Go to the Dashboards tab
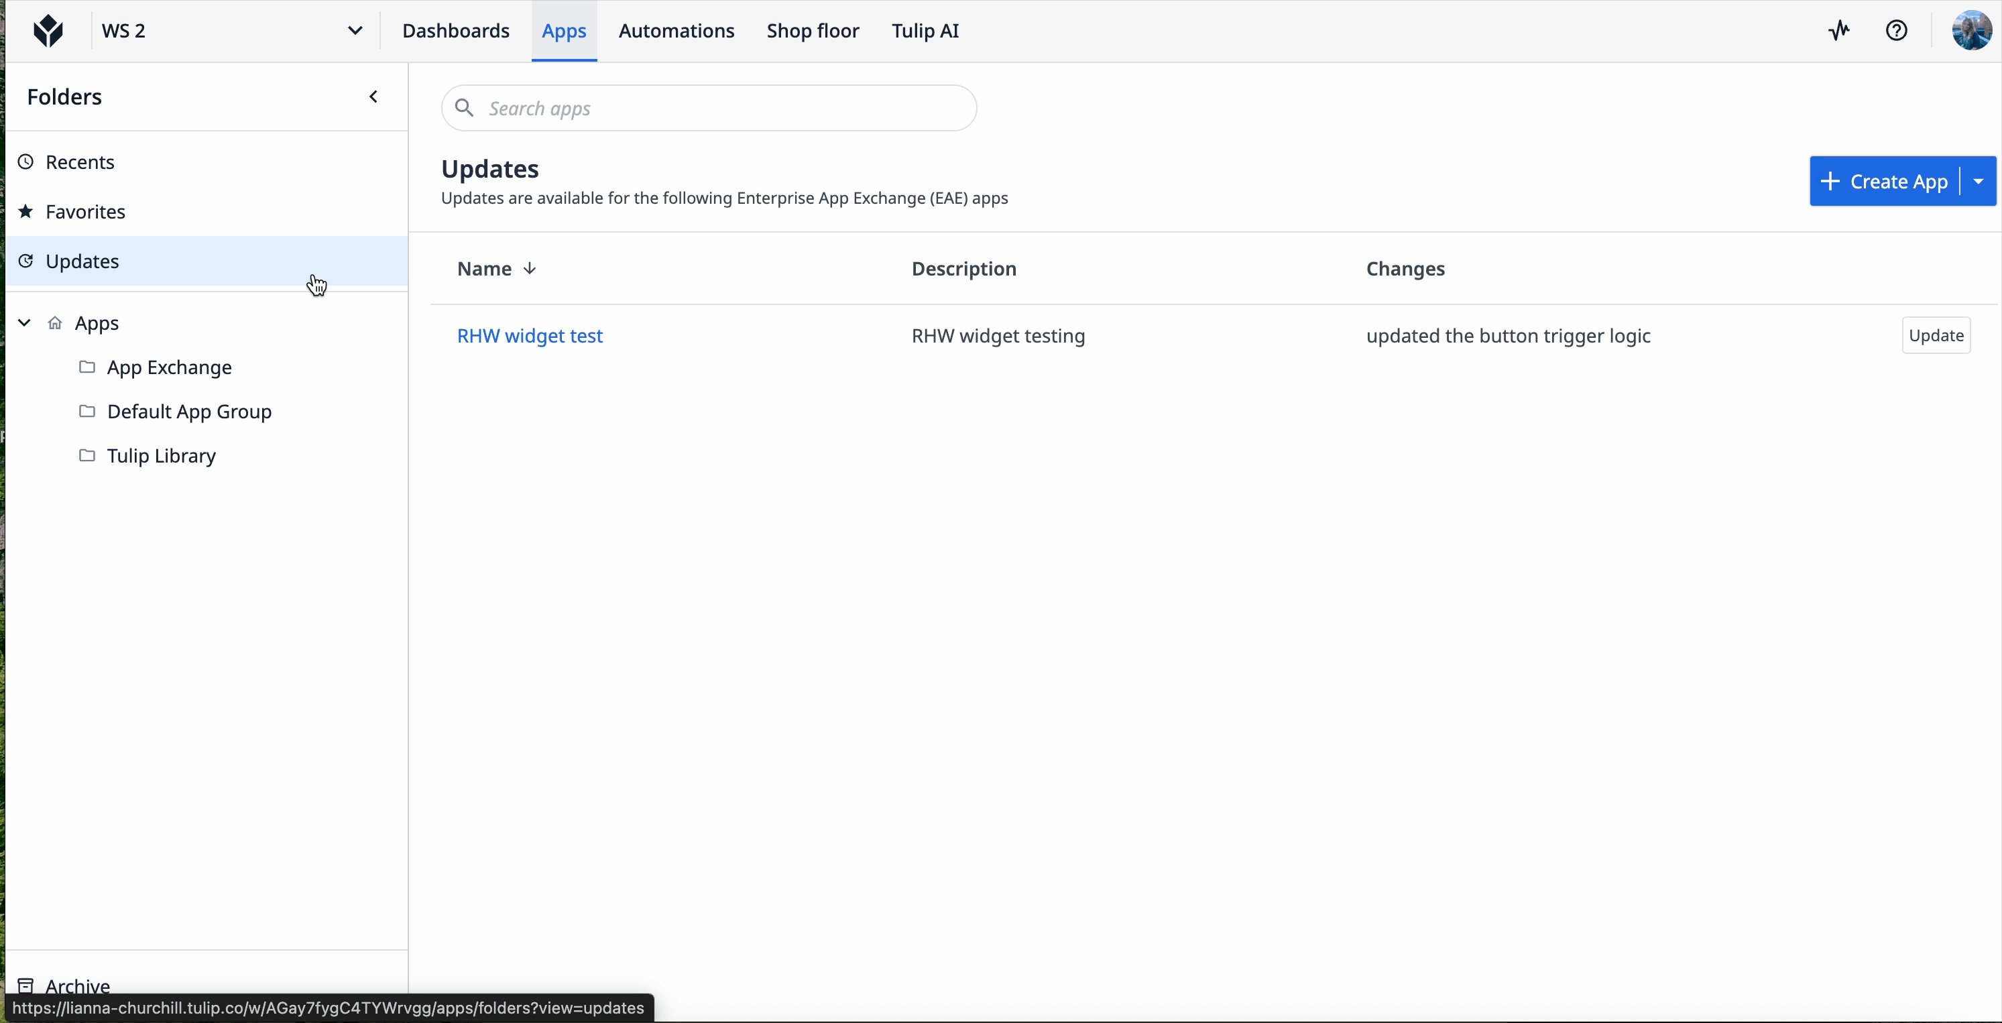The width and height of the screenshot is (2002, 1023). pyautogui.click(x=455, y=31)
